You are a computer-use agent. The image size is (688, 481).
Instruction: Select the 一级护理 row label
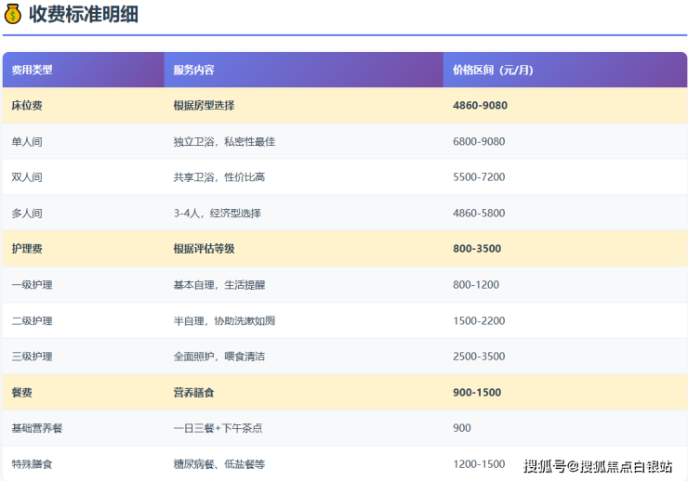32,285
